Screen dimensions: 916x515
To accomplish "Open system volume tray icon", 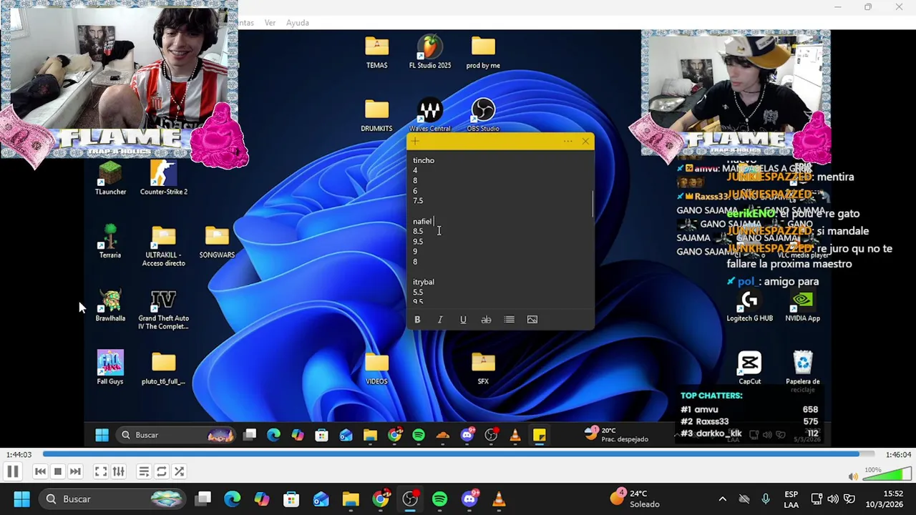I will [x=833, y=499].
